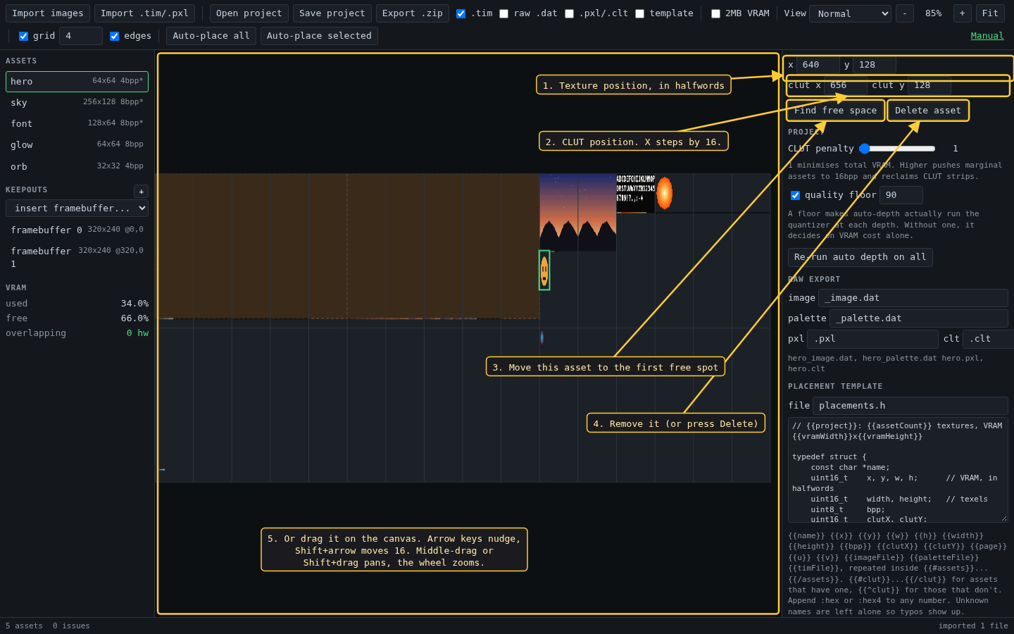This screenshot has width=1014, height=634.
Task: Uncheck the quality floor option
Action: coord(795,195)
